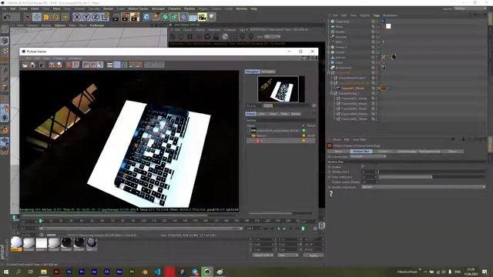Open the Create menu
The width and height of the screenshot is (493, 277).
[x=23, y=8]
